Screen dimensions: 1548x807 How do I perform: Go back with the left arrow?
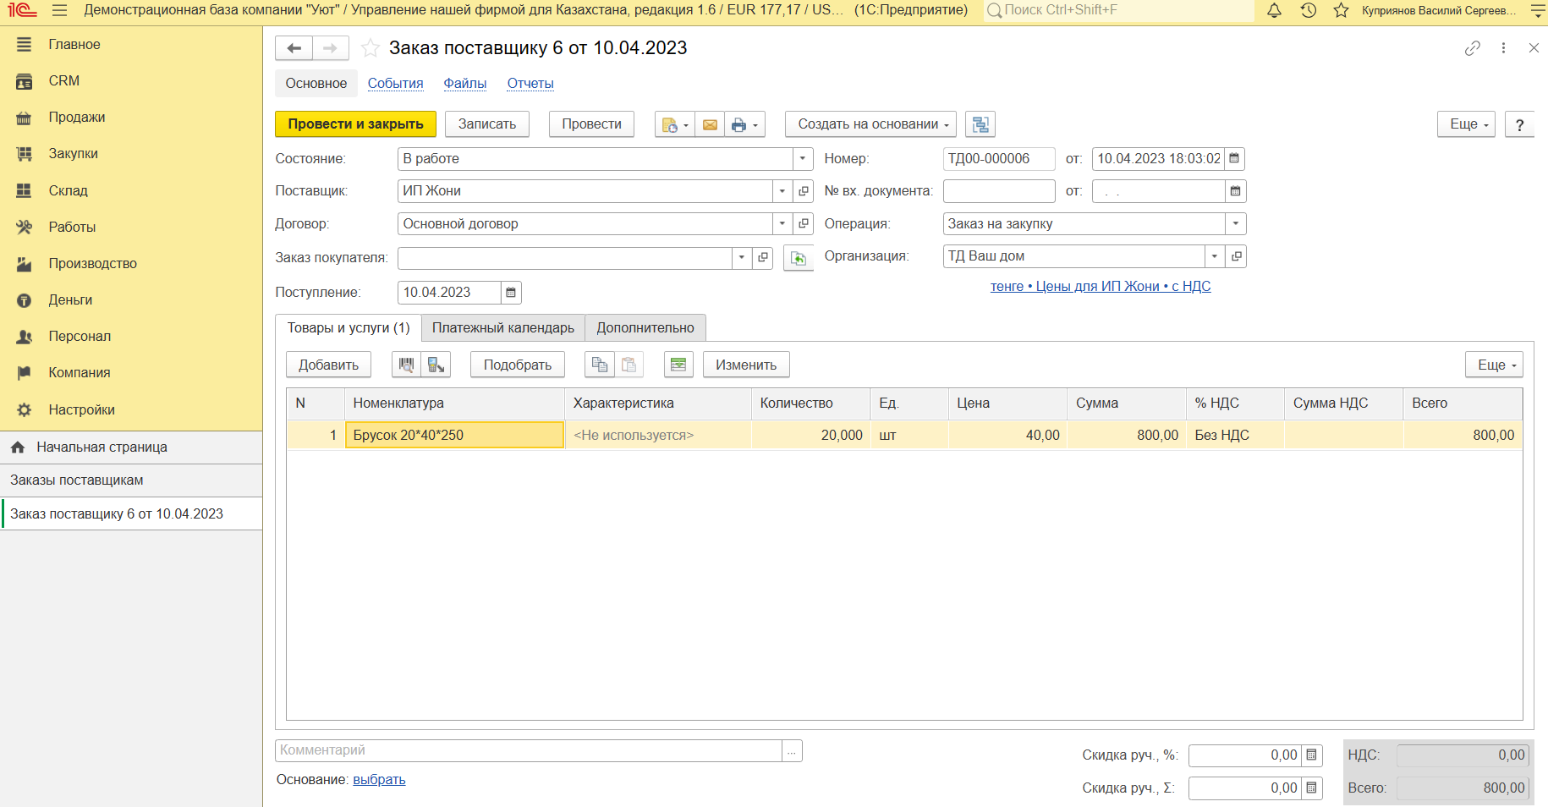(294, 48)
